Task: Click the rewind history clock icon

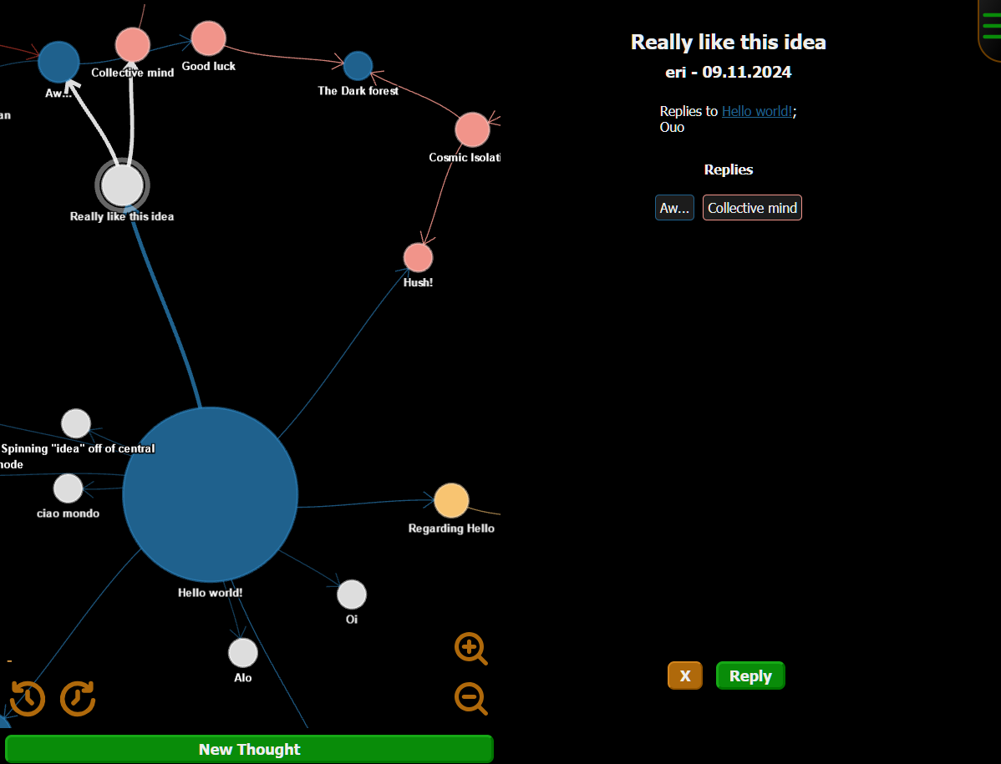Action: (28, 698)
